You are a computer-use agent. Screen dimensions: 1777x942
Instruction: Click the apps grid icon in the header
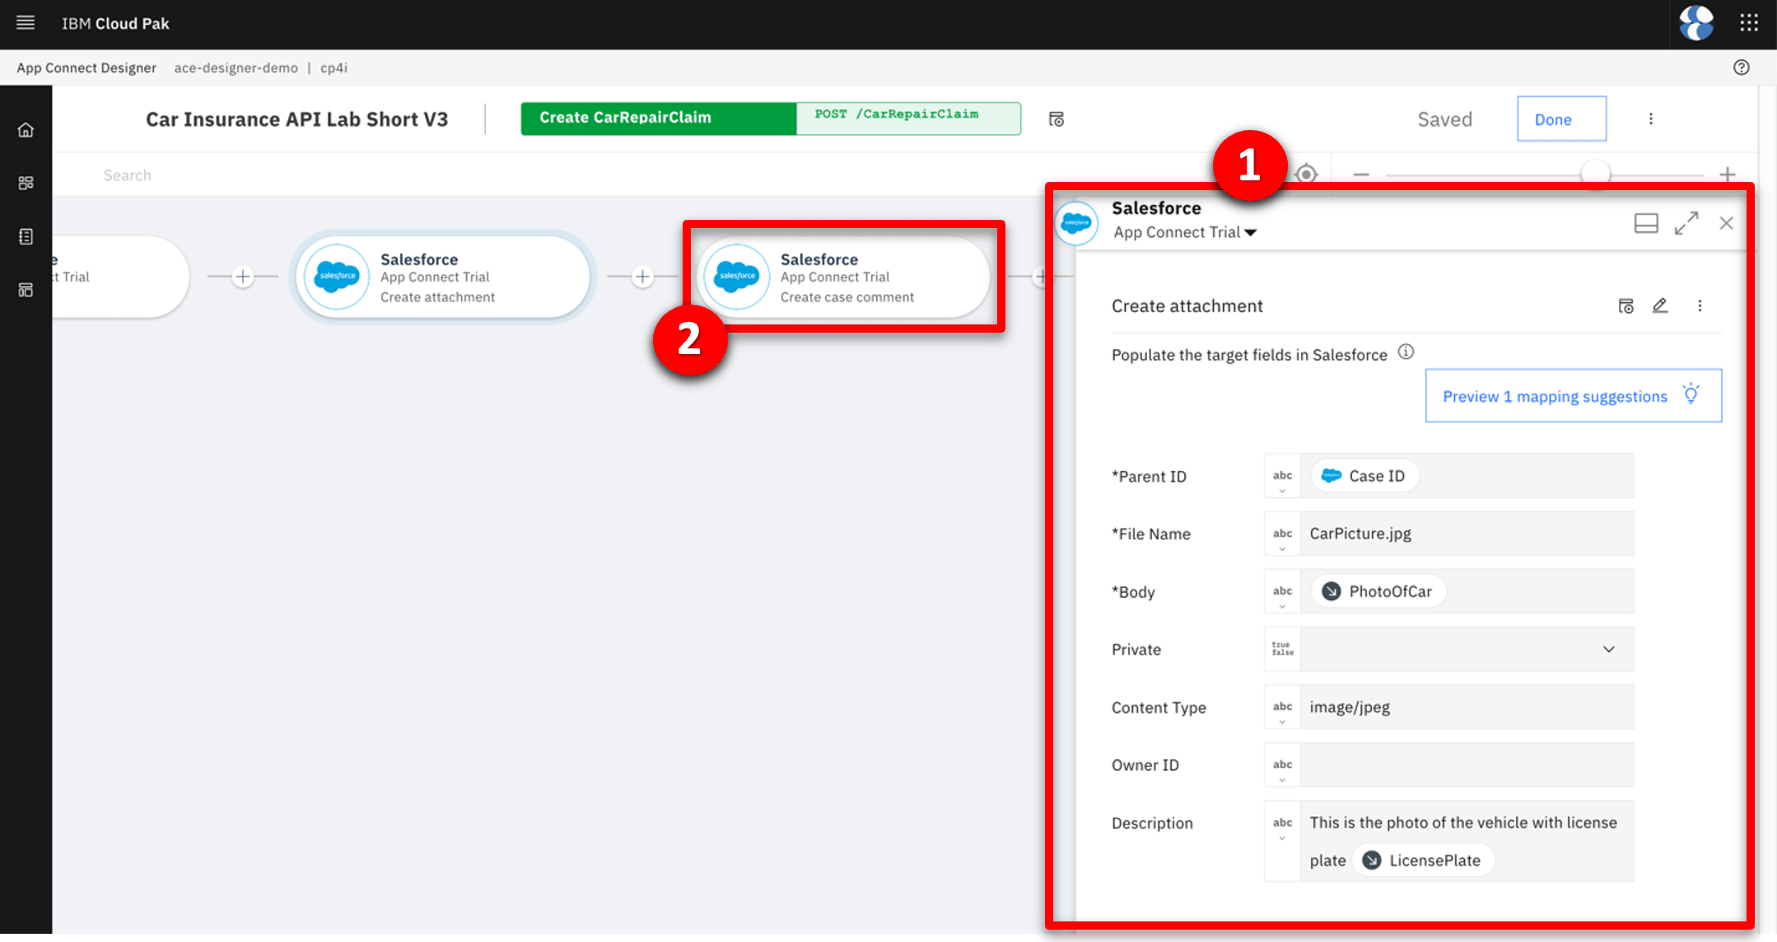coord(1749,23)
